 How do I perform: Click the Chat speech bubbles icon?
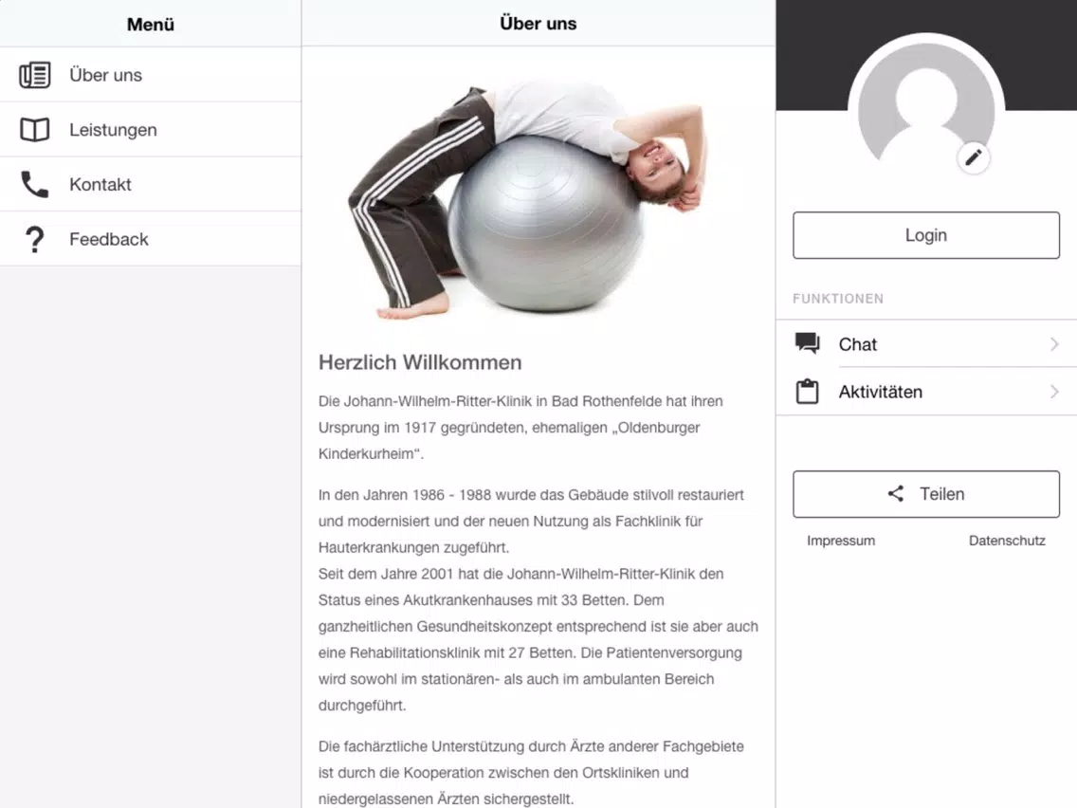coord(807,343)
